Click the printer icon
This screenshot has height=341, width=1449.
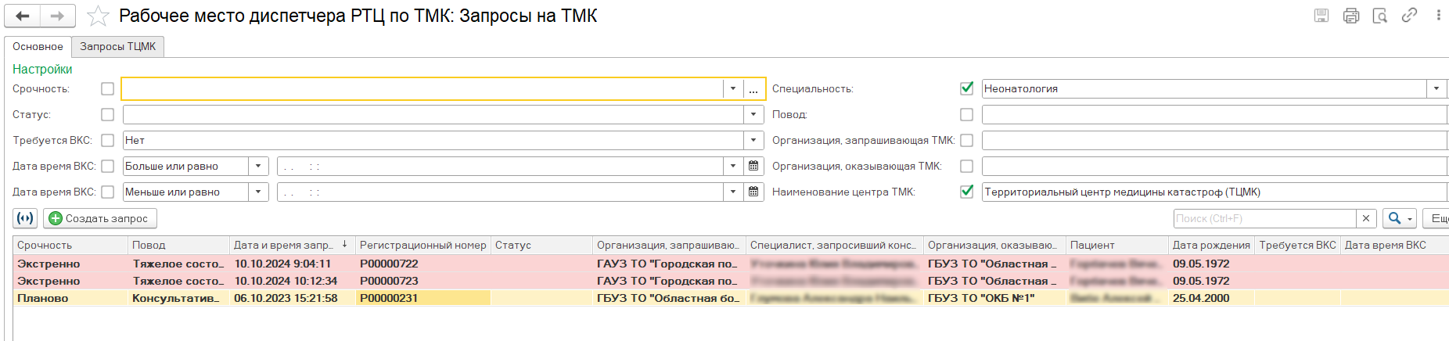1351,16
